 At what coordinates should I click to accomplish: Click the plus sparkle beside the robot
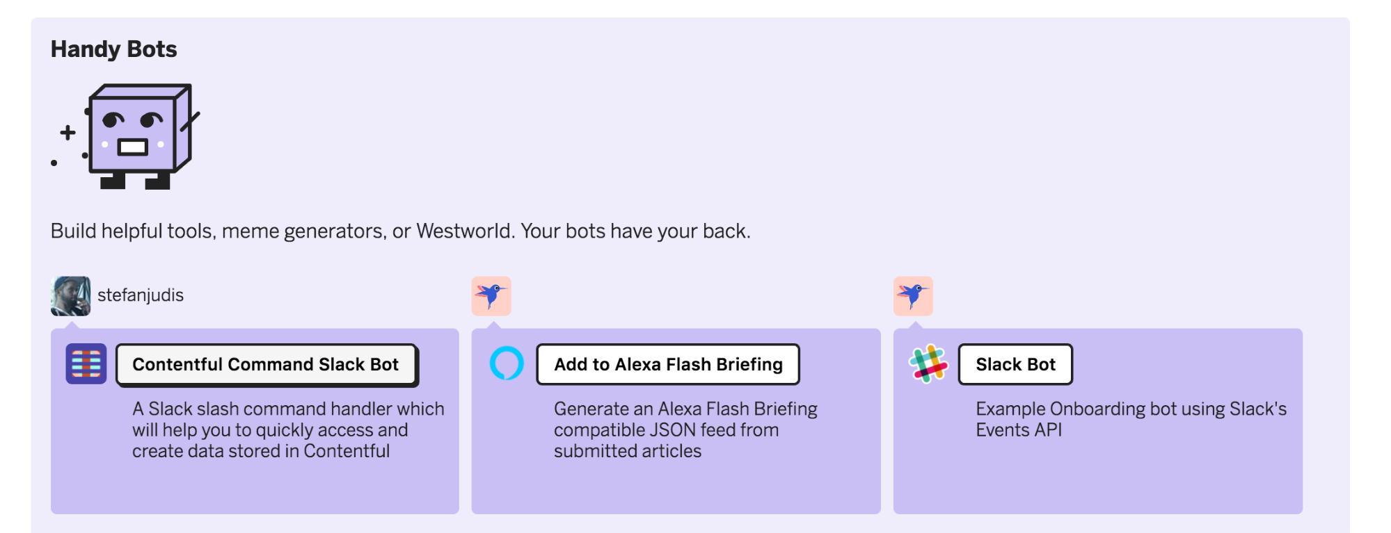[x=67, y=132]
